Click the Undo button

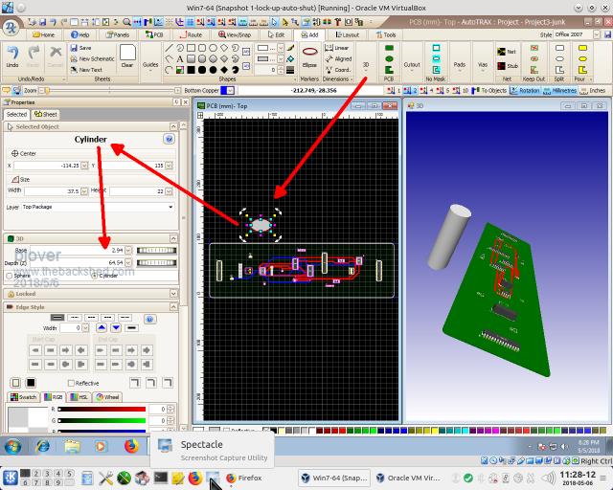(x=12, y=59)
